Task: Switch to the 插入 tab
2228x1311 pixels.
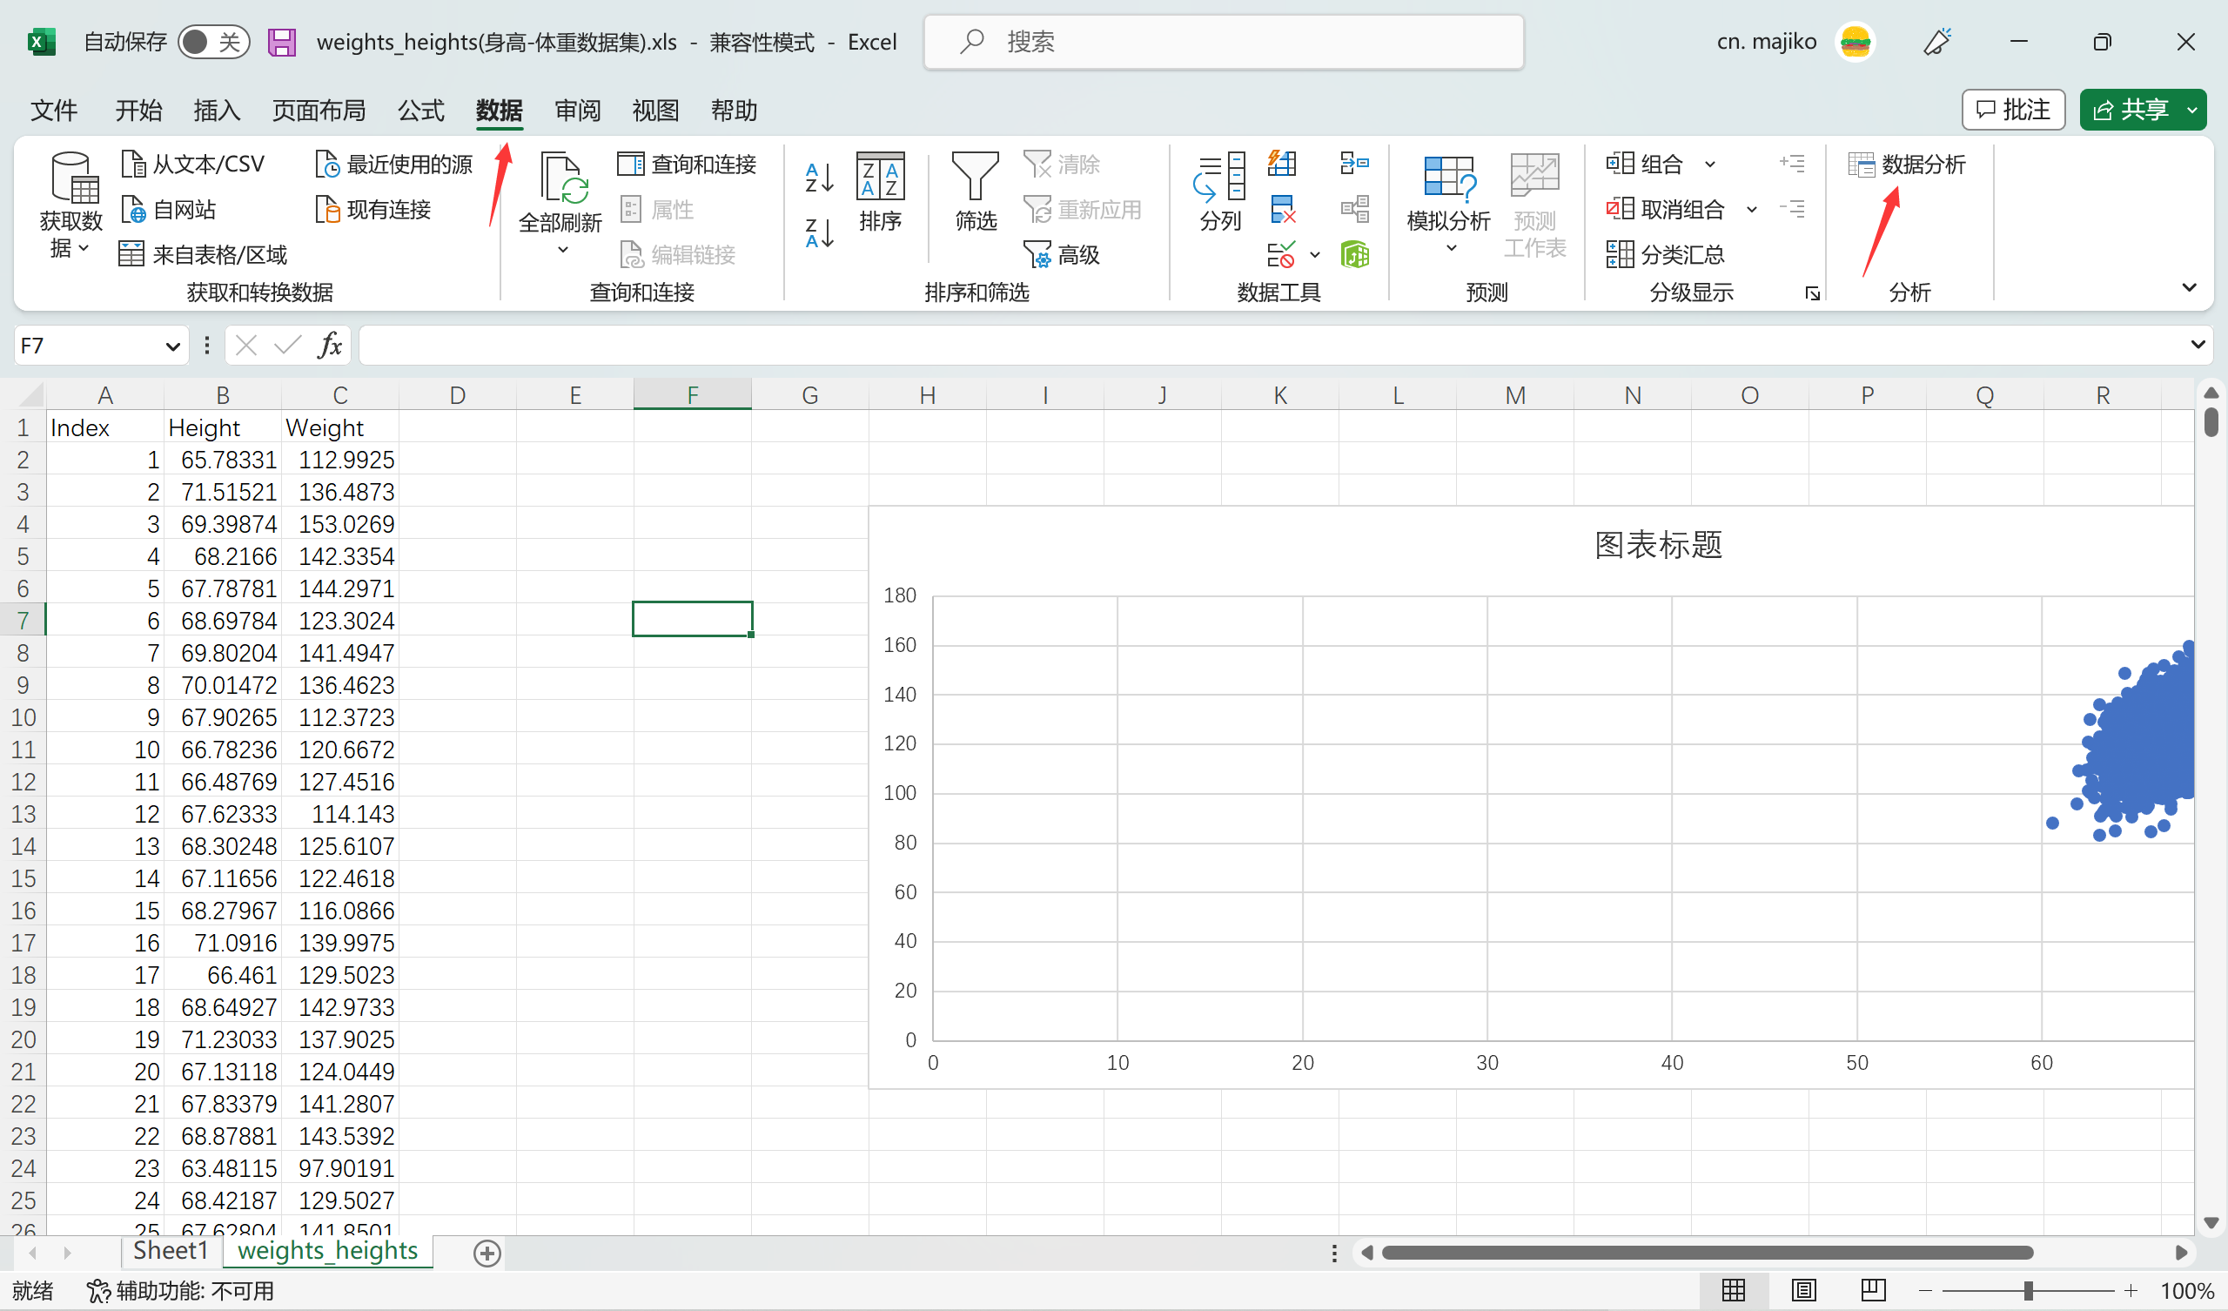Action: (217, 111)
